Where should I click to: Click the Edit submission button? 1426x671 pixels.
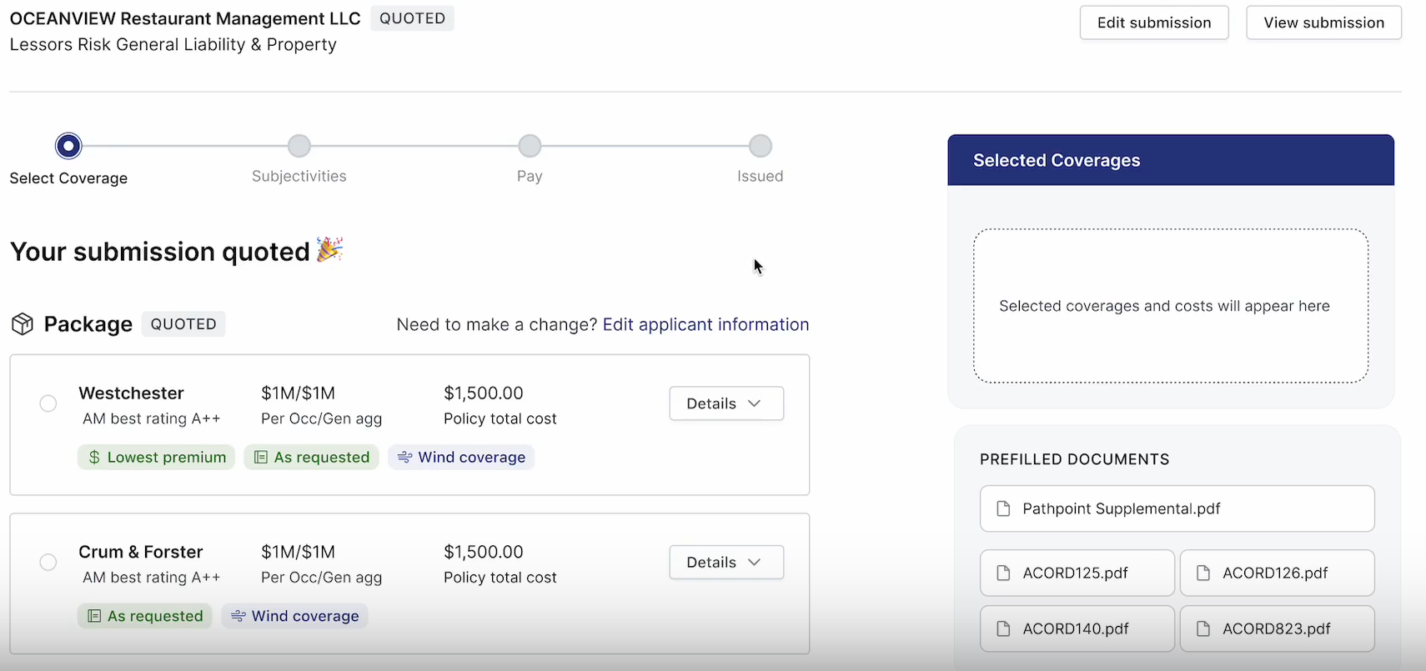click(x=1153, y=23)
